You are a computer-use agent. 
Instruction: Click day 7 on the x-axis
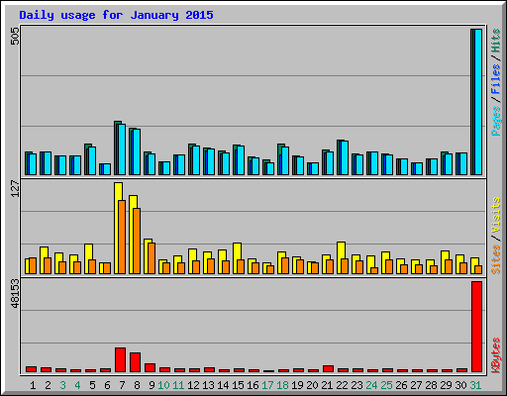122,385
